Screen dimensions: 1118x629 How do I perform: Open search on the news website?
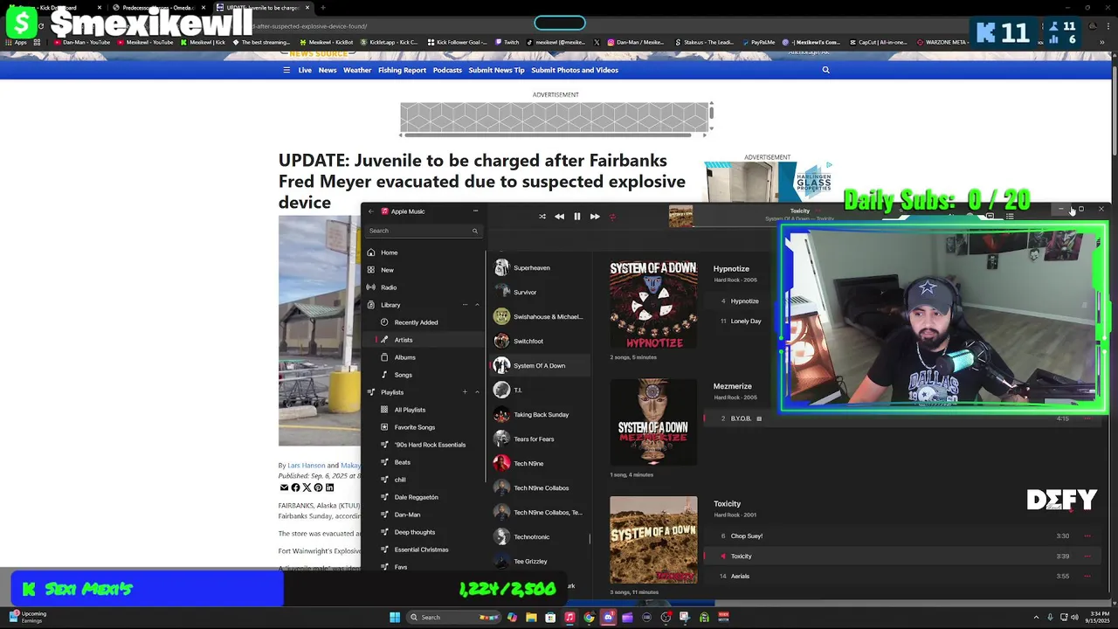click(x=825, y=70)
